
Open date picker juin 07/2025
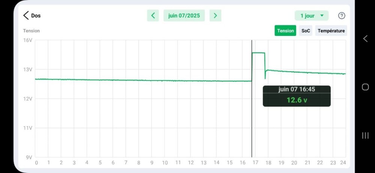(184, 15)
